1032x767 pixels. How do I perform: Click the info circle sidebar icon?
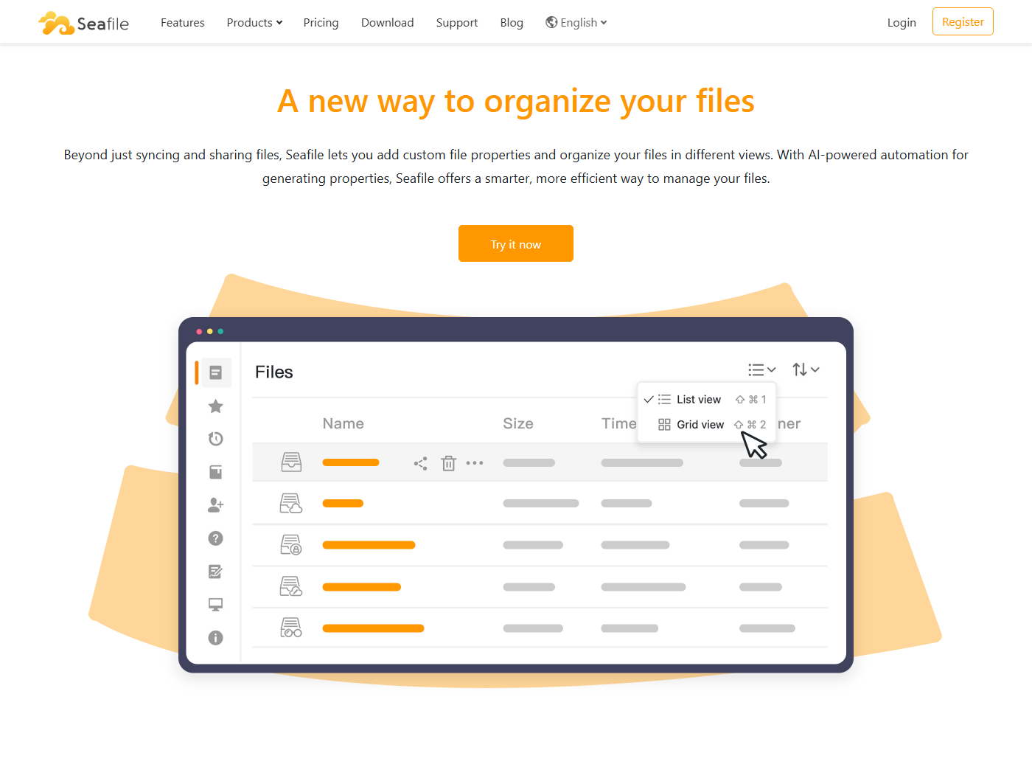[x=216, y=638]
